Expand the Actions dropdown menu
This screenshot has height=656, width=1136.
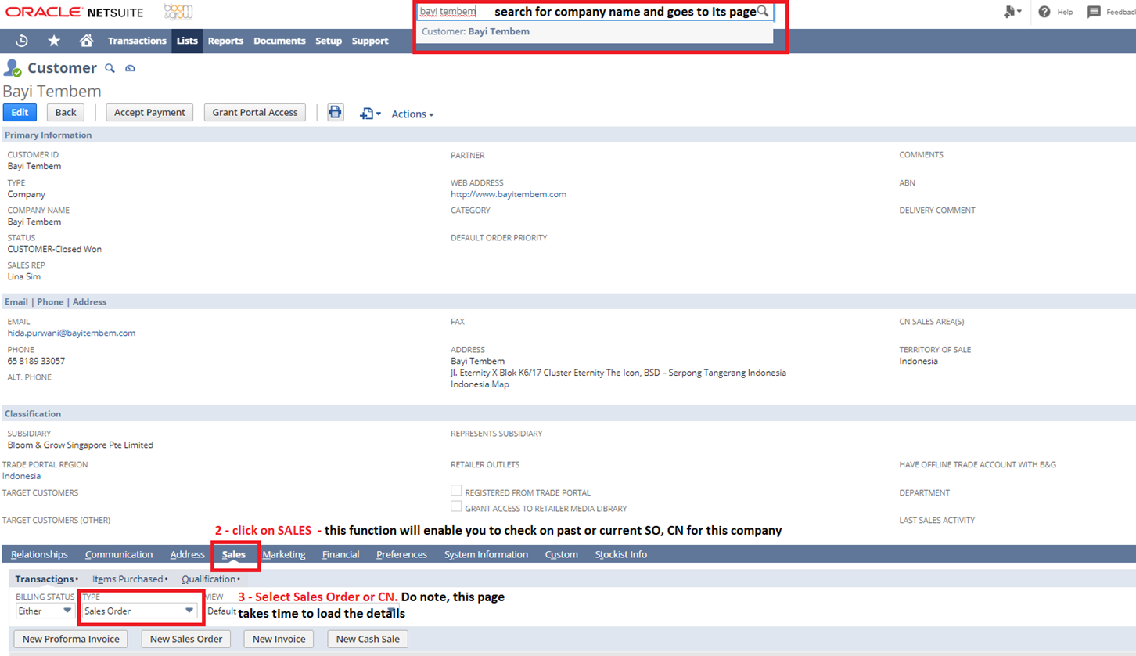click(412, 114)
